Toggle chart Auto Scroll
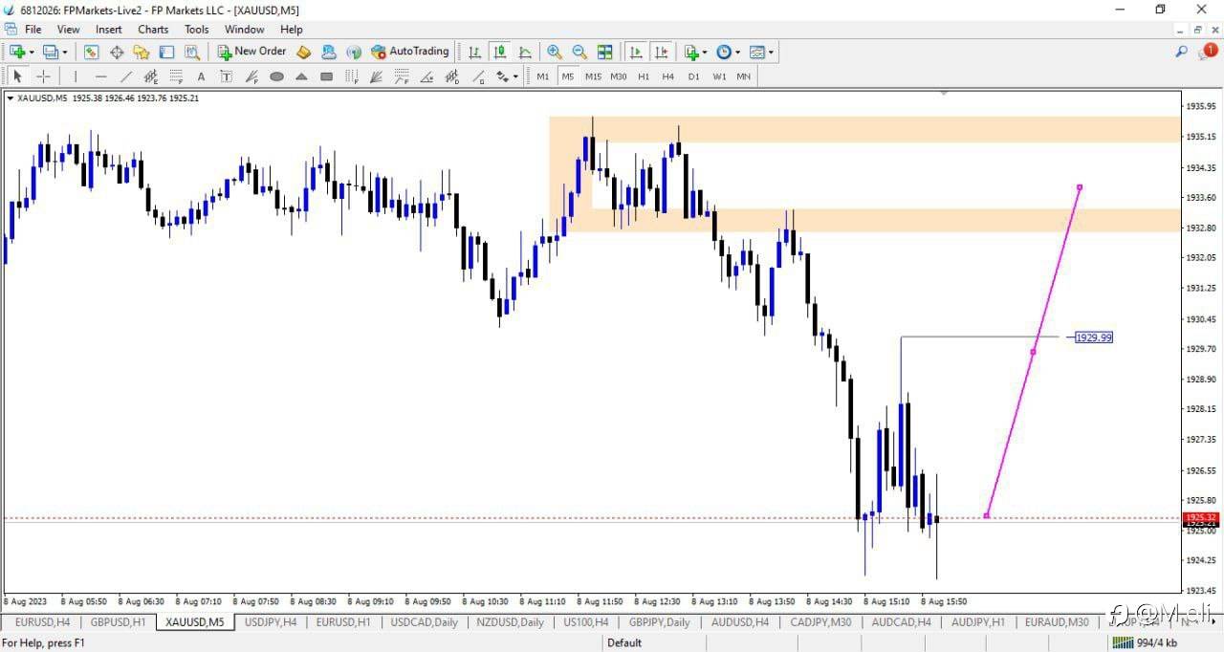The image size is (1224, 652). (x=635, y=52)
